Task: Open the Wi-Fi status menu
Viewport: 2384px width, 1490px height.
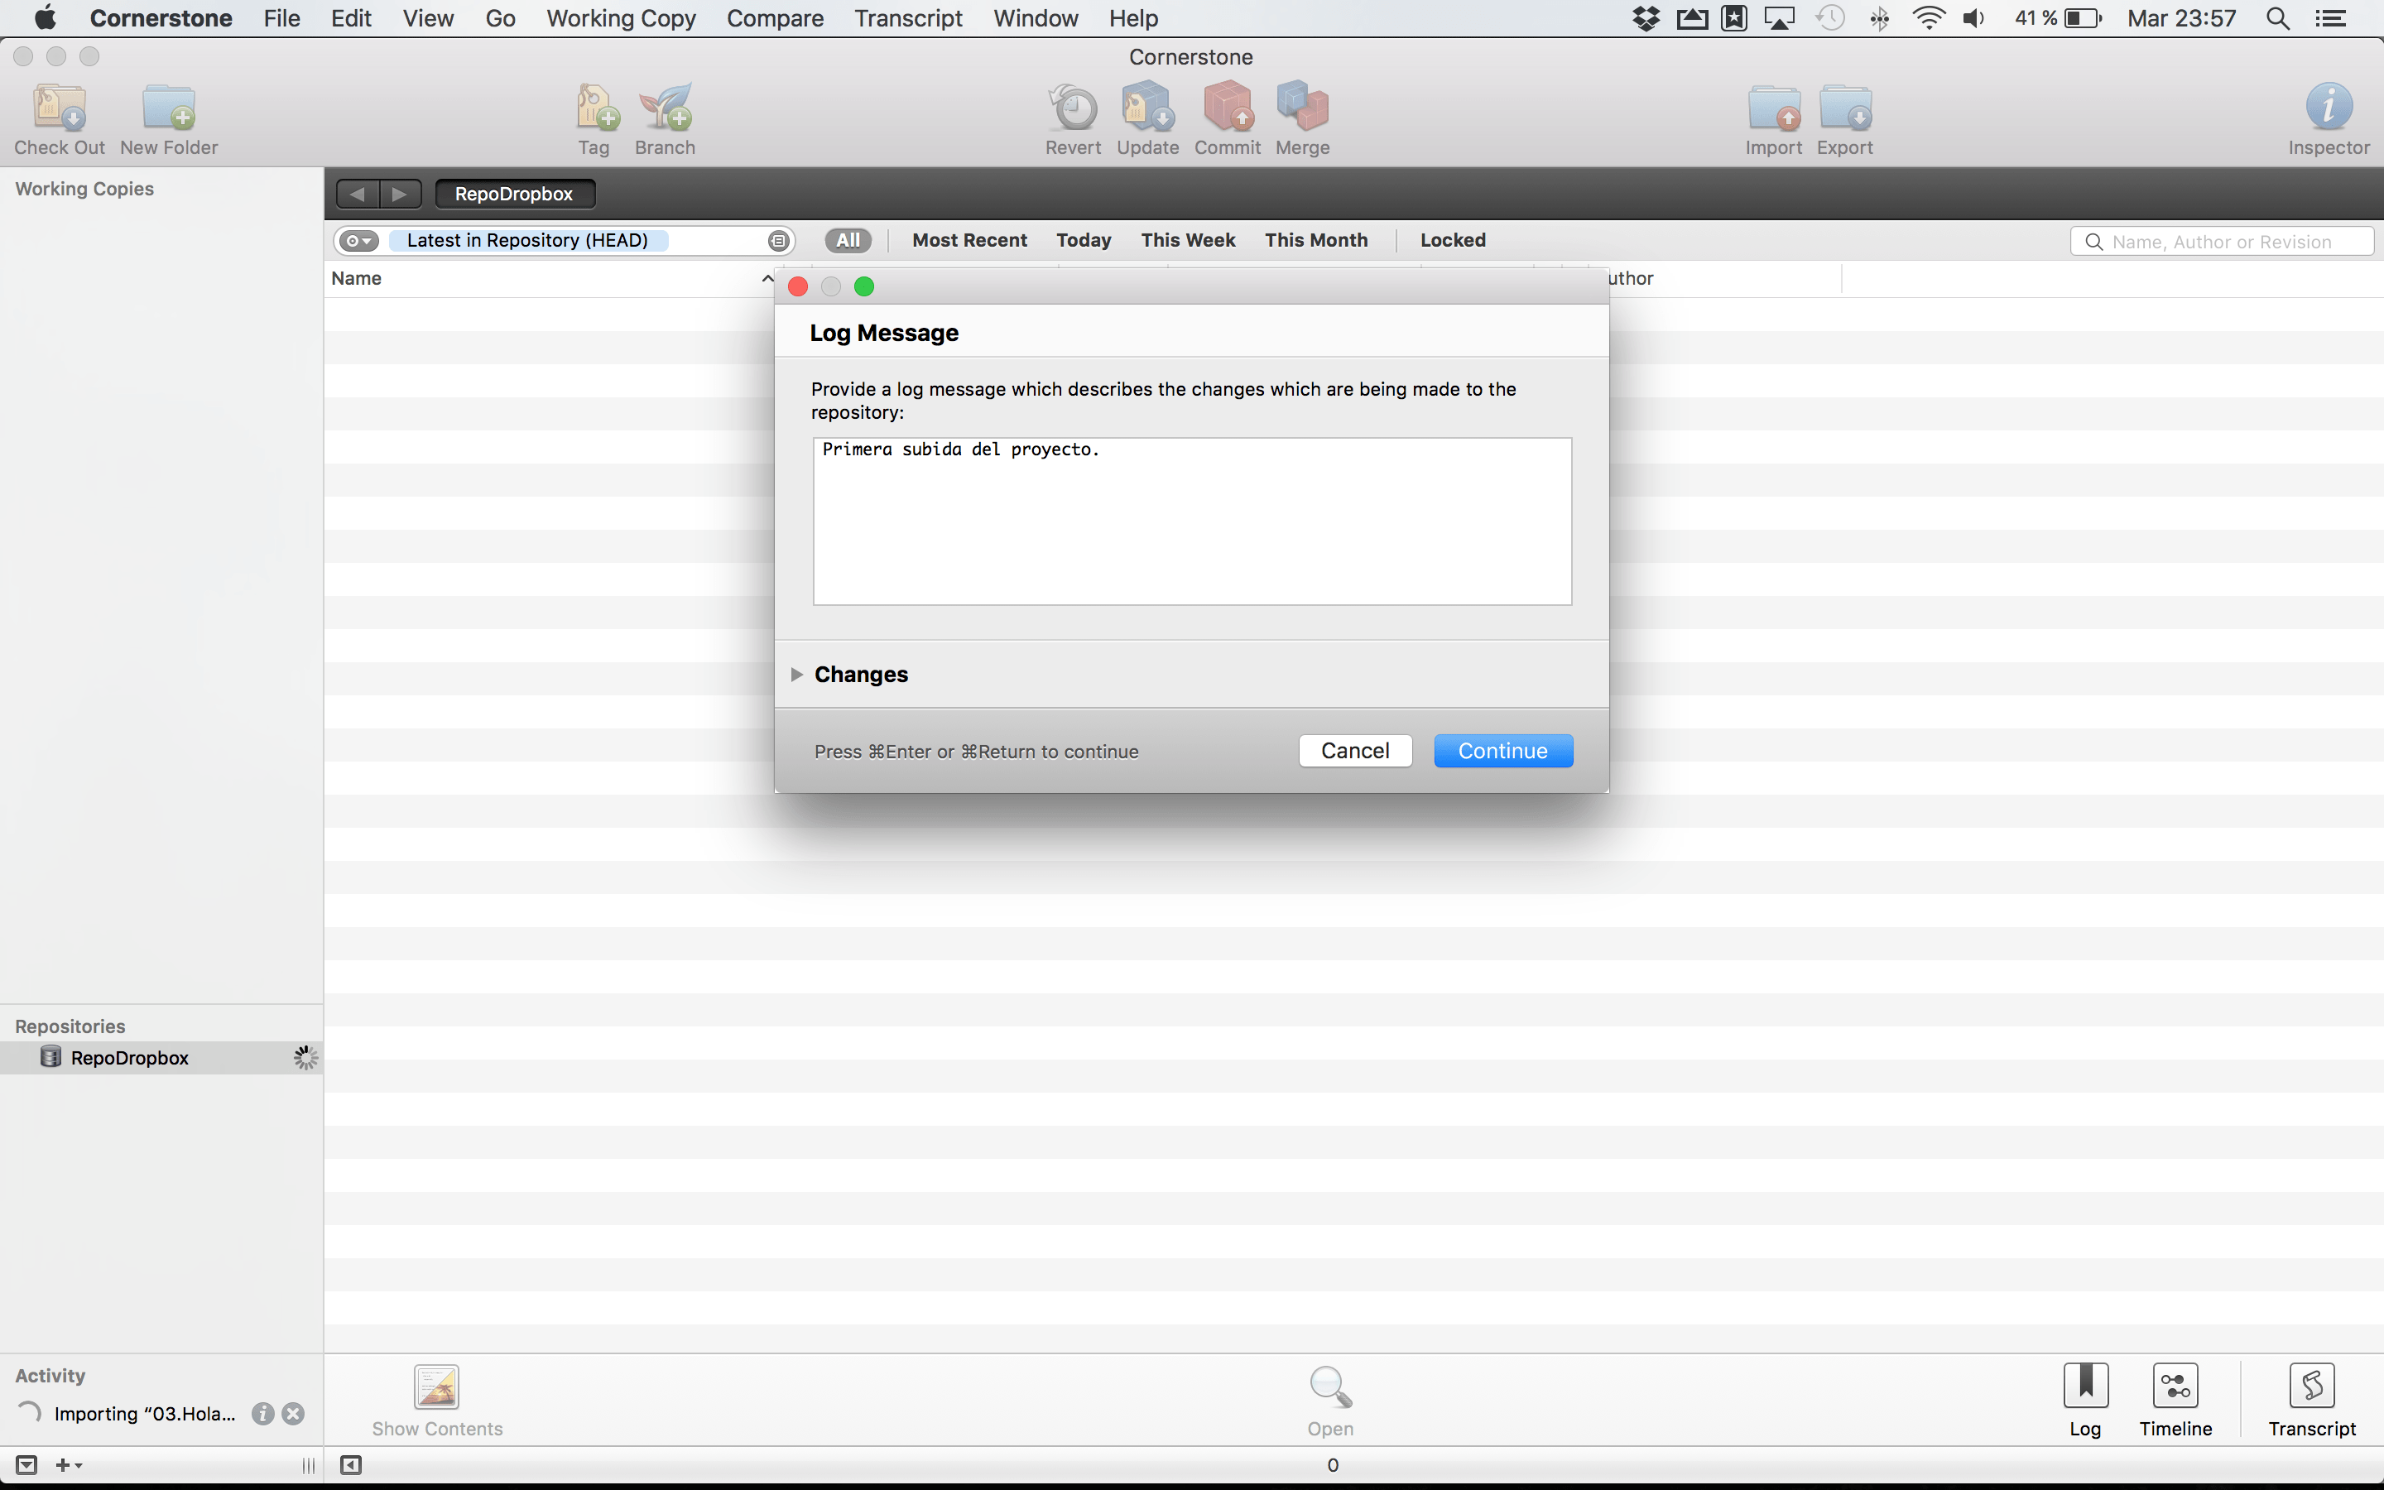Action: 1928,19
